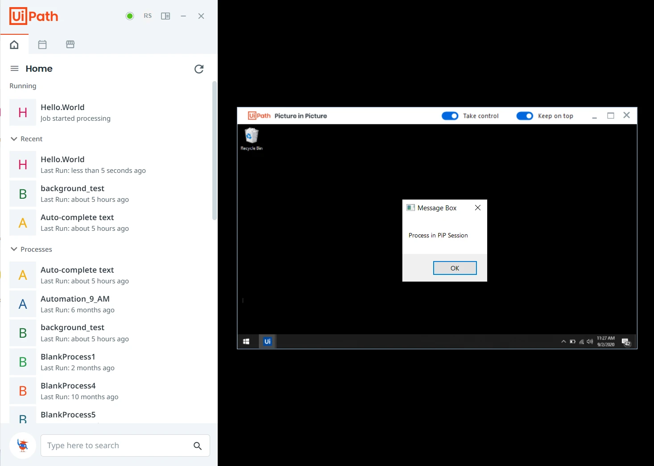Close the Picture in Picture window

[x=627, y=115]
